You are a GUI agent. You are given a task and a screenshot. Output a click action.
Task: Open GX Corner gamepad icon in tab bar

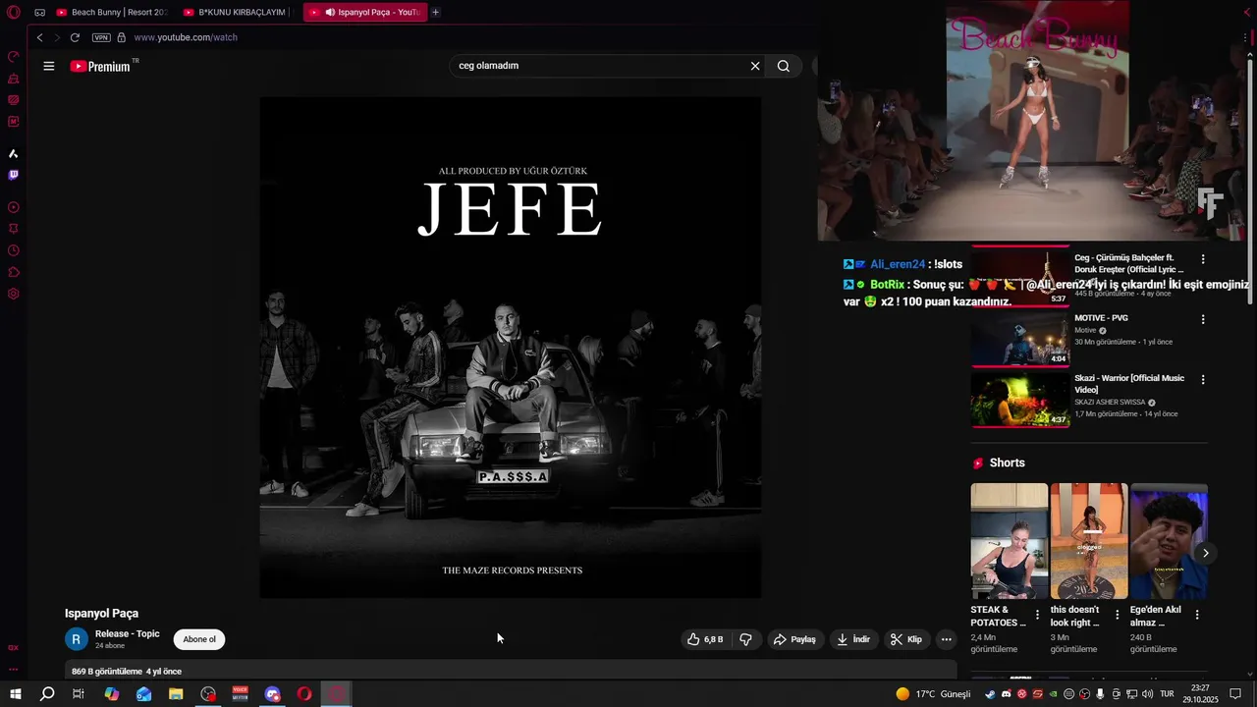click(x=39, y=13)
